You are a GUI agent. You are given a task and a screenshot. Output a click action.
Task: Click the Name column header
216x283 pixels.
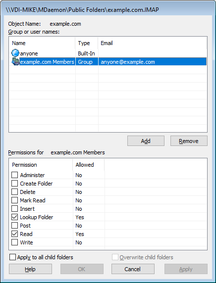[x=42, y=43]
